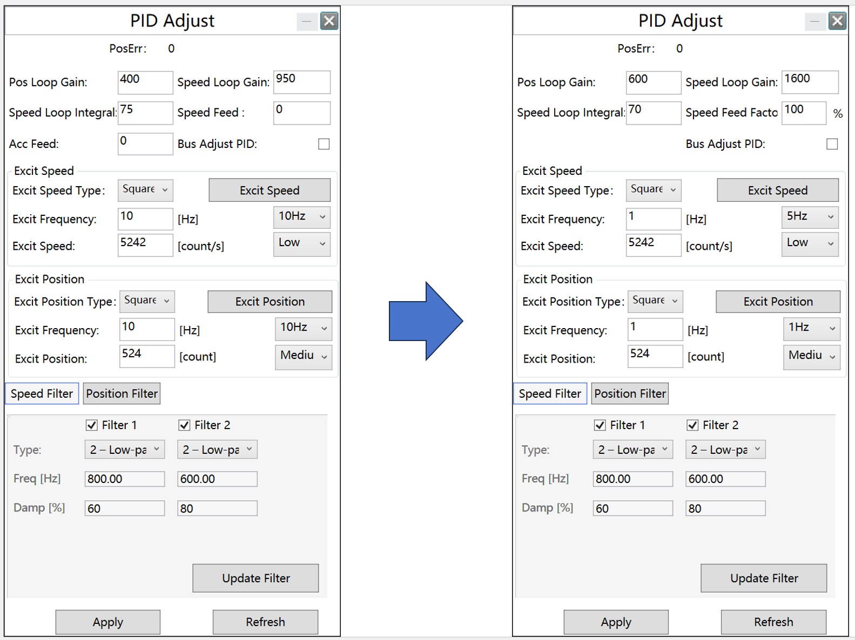
Task: Select Speed Loop Gain field showing 1600
Action: (809, 82)
